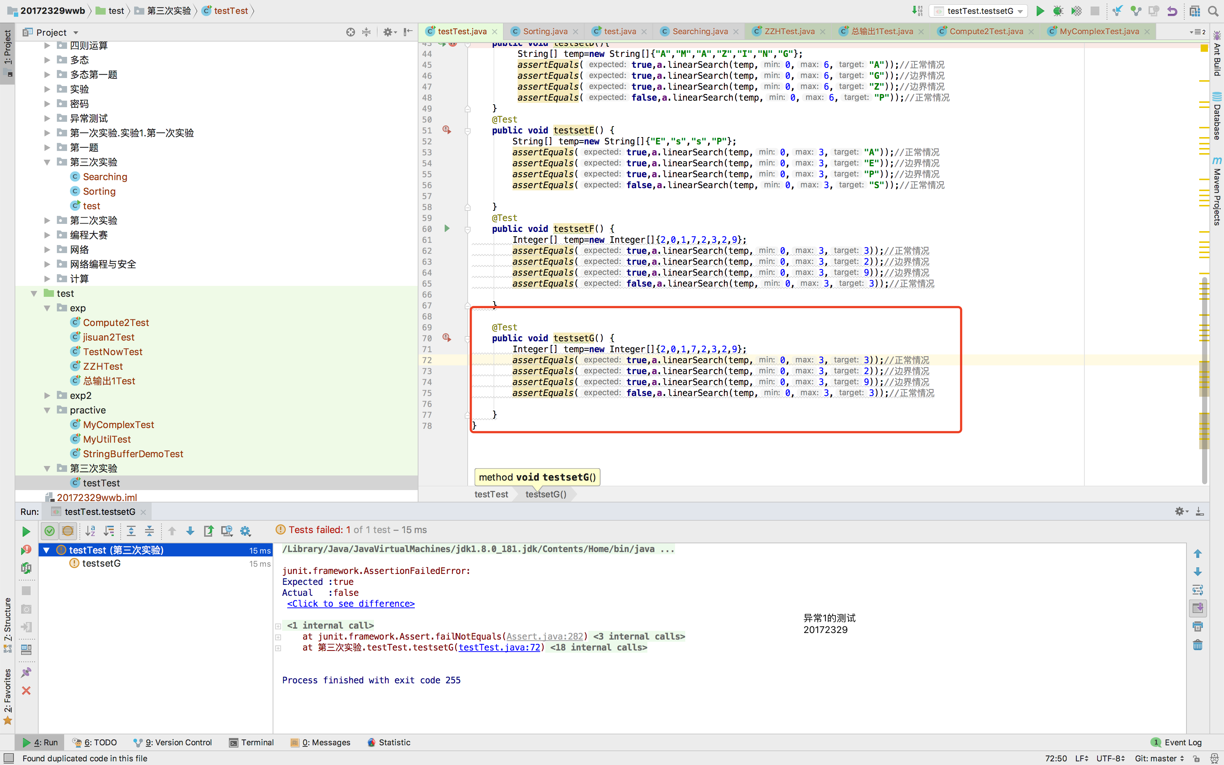This screenshot has height=765, width=1224.
Task: Collapse the practive folder
Action: (47, 410)
